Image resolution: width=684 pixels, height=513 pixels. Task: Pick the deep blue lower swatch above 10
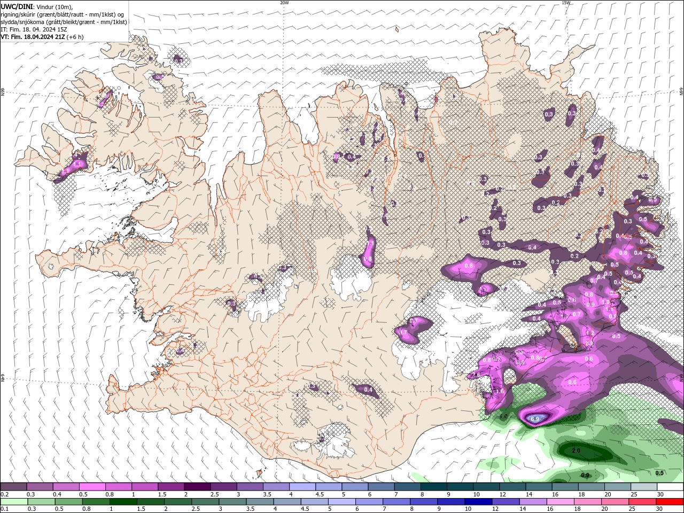(478, 502)
